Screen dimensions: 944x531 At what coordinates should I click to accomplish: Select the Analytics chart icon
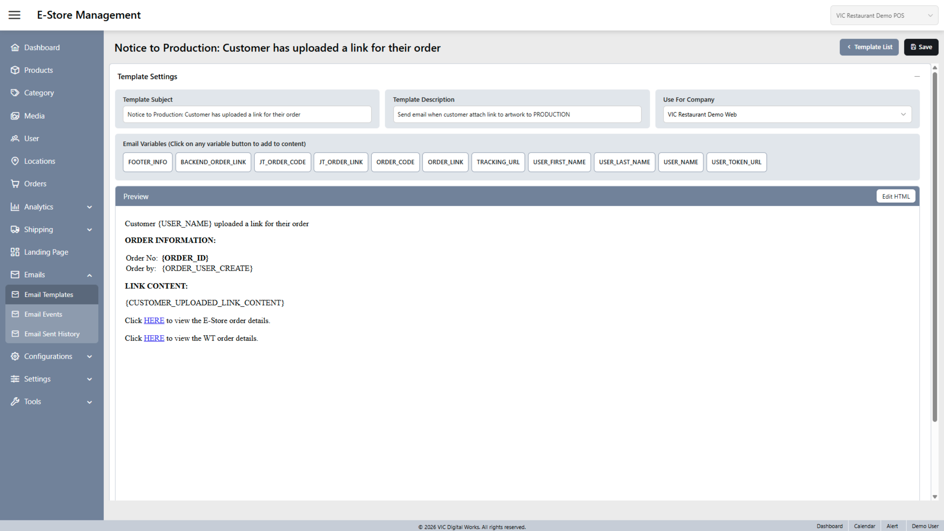[15, 206]
